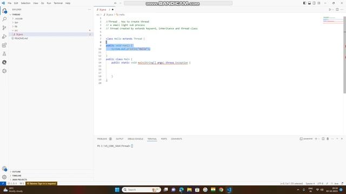
Task: Maximize the panel size with chevron
Action: (x=337, y=139)
